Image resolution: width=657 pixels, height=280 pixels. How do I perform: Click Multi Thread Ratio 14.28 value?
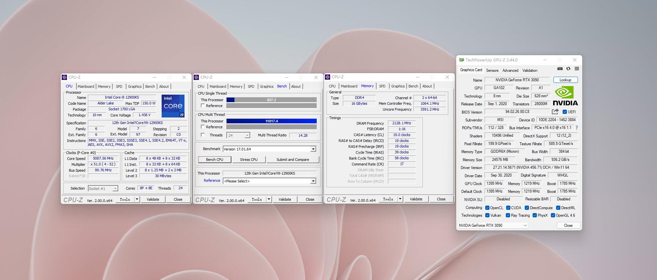pyautogui.click(x=303, y=135)
